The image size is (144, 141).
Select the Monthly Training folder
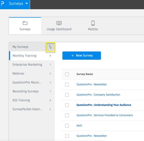coord(32,56)
